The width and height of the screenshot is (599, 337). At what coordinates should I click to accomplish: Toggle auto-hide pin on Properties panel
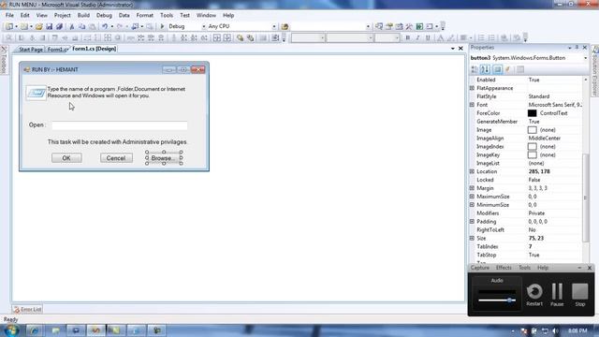(577, 48)
